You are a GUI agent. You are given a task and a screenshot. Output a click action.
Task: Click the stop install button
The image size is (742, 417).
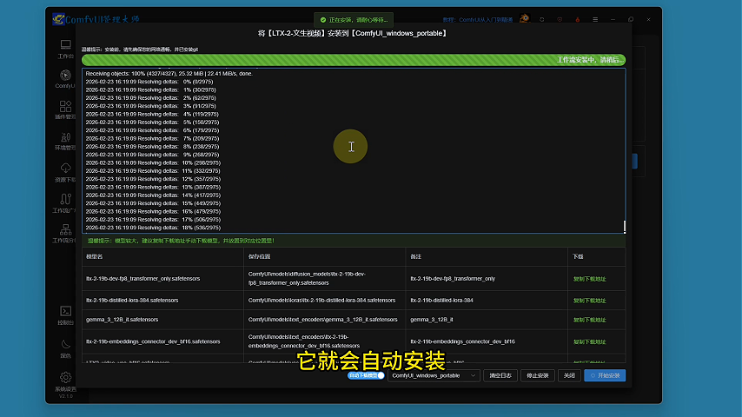(538, 375)
